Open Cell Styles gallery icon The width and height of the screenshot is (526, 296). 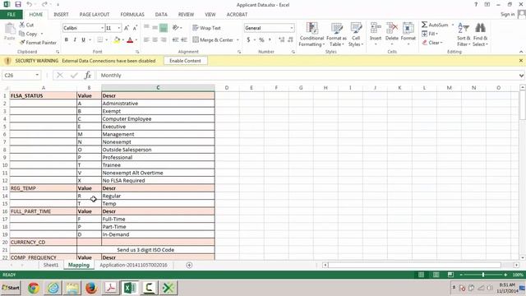click(x=356, y=28)
